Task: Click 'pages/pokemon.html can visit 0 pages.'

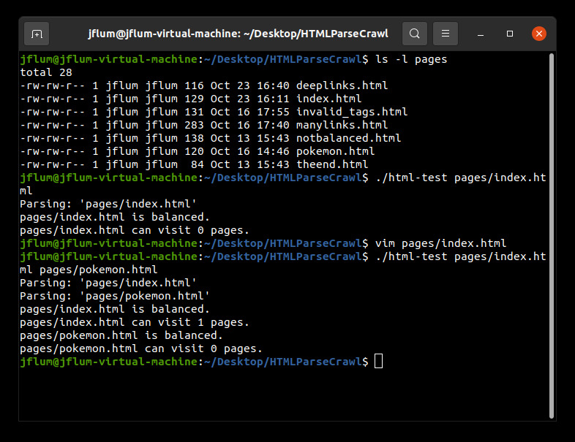Action: tap(141, 348)
